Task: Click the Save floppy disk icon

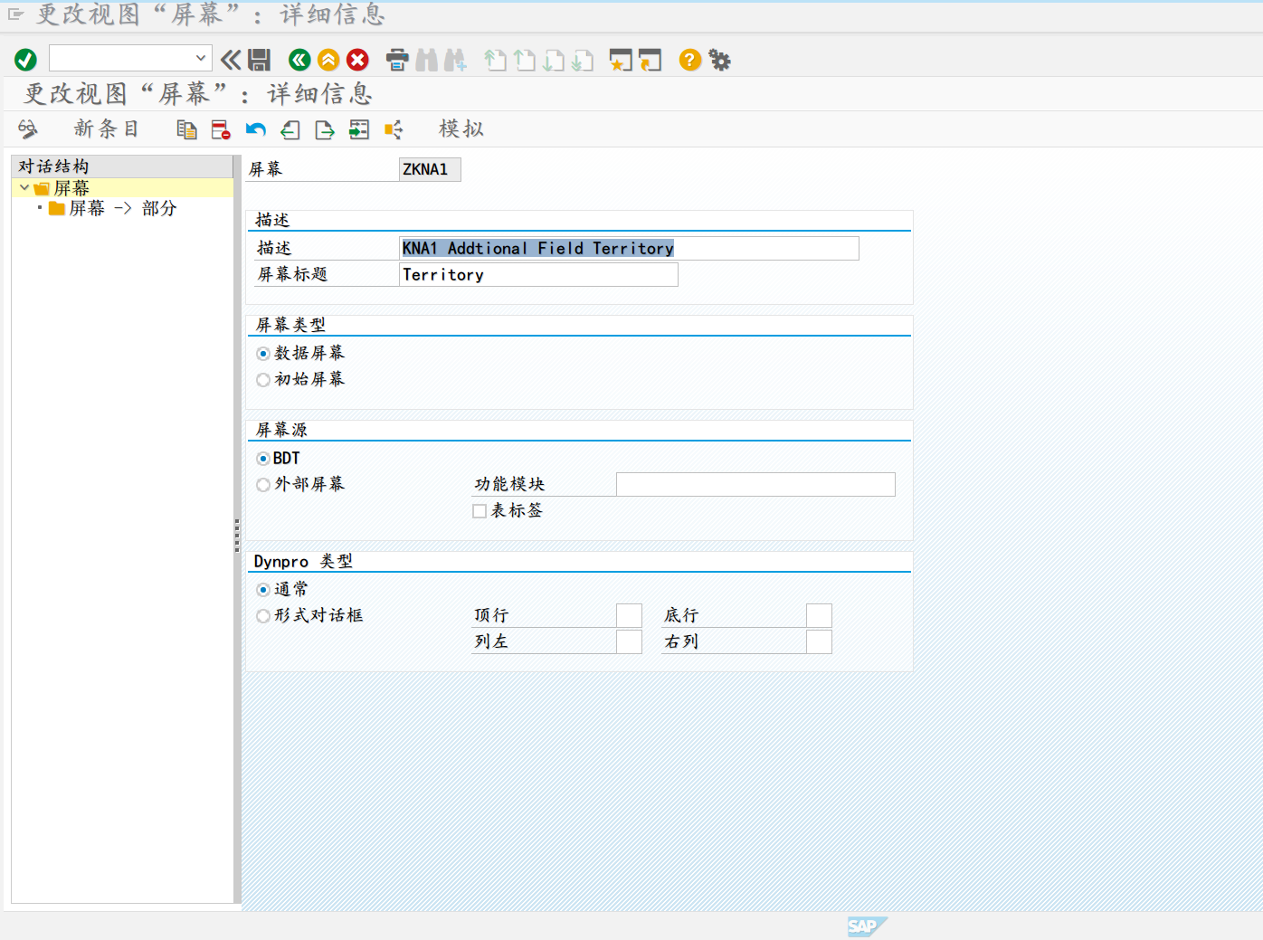Action: [260, 60]
